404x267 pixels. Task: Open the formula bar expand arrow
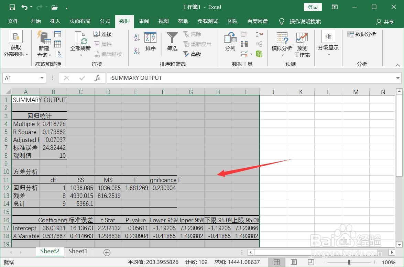tap(398, 78)
